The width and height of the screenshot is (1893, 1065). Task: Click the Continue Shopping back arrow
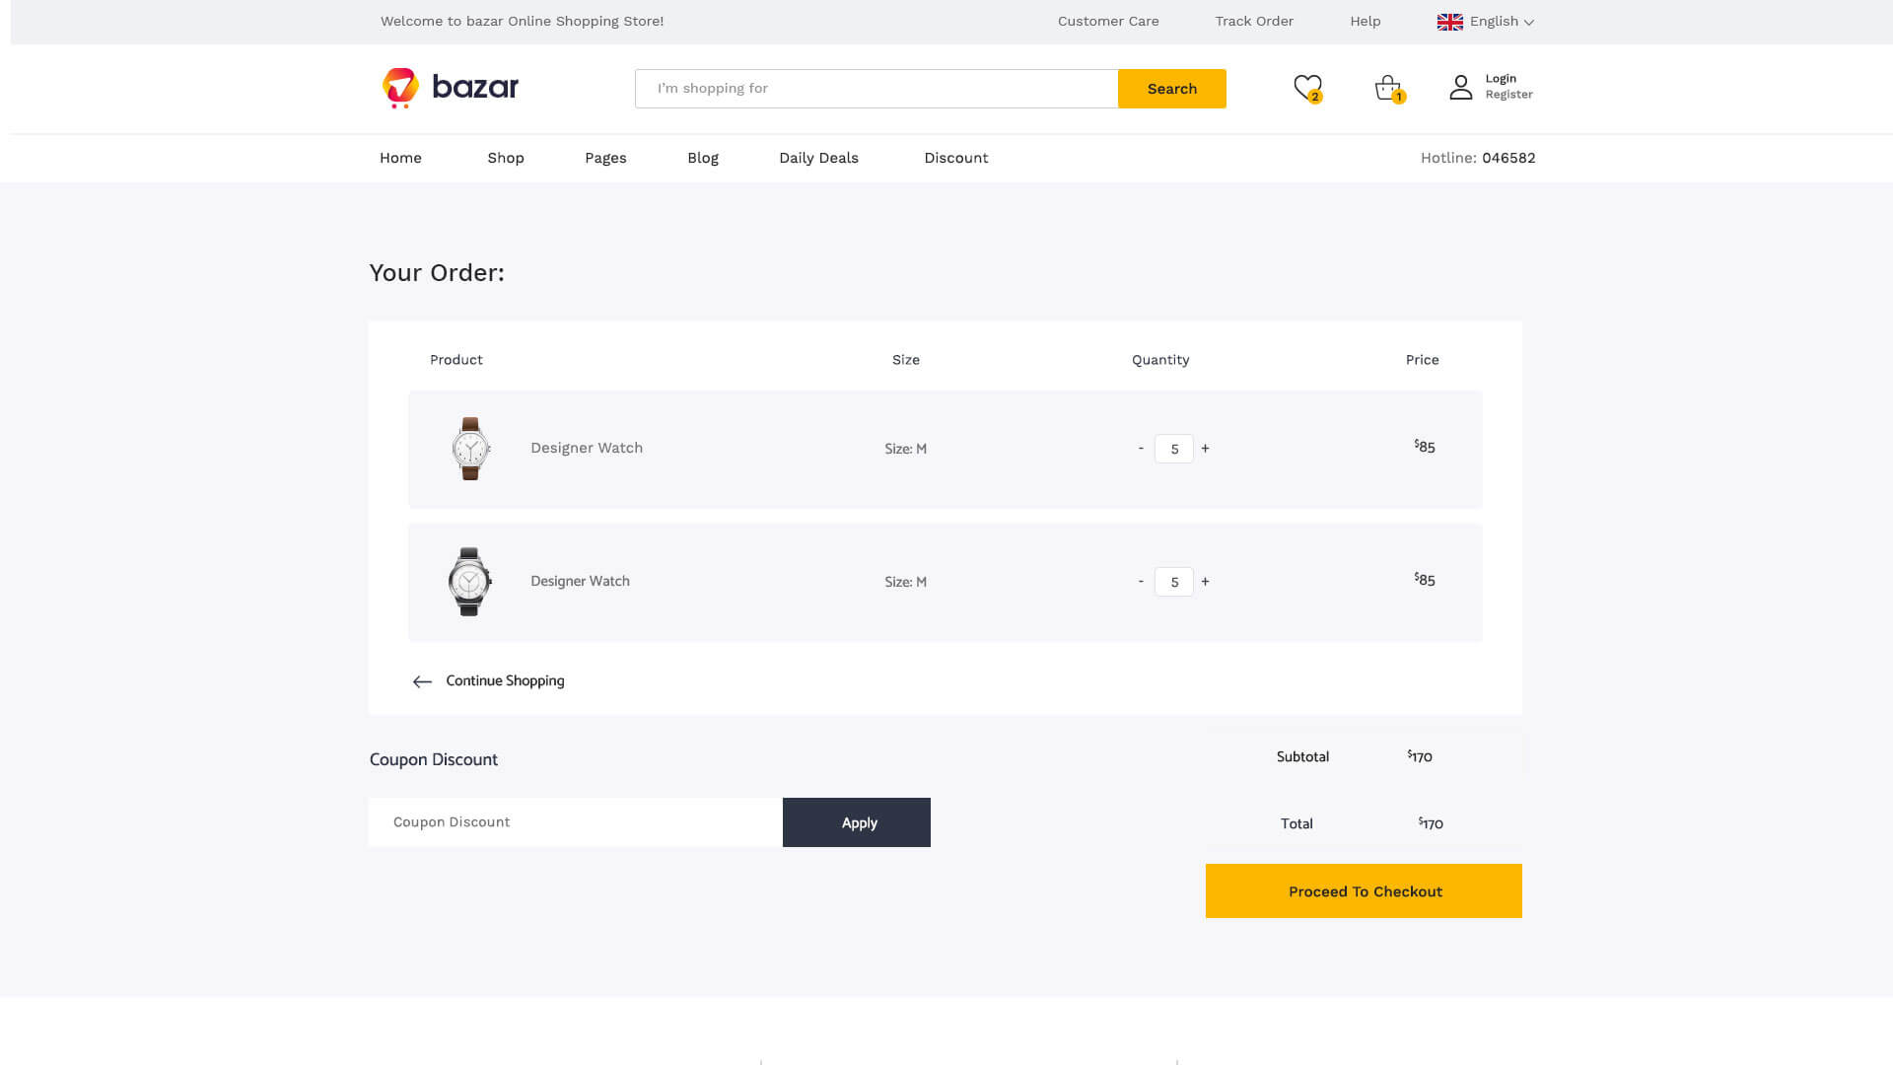tap(422, 681)
